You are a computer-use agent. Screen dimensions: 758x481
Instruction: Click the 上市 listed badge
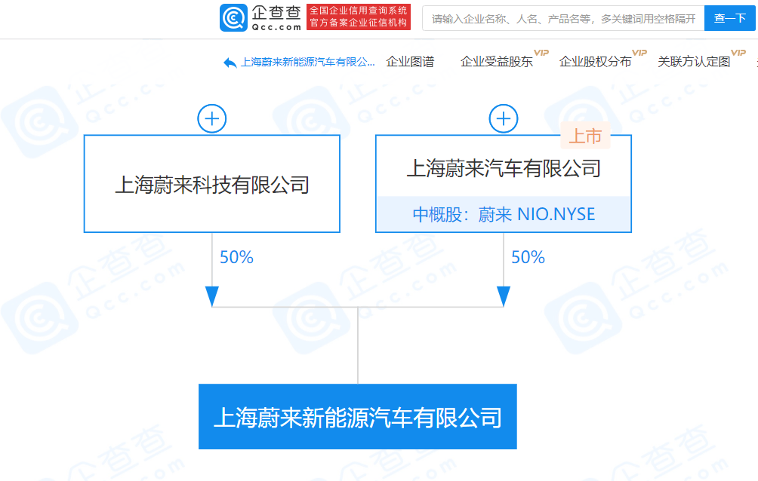[585, 136]
